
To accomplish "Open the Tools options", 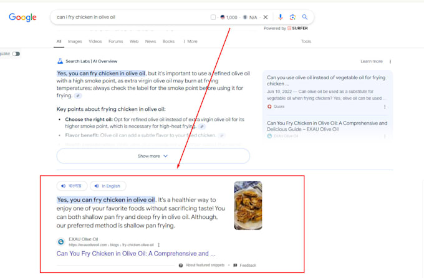I will click(306, 41).
